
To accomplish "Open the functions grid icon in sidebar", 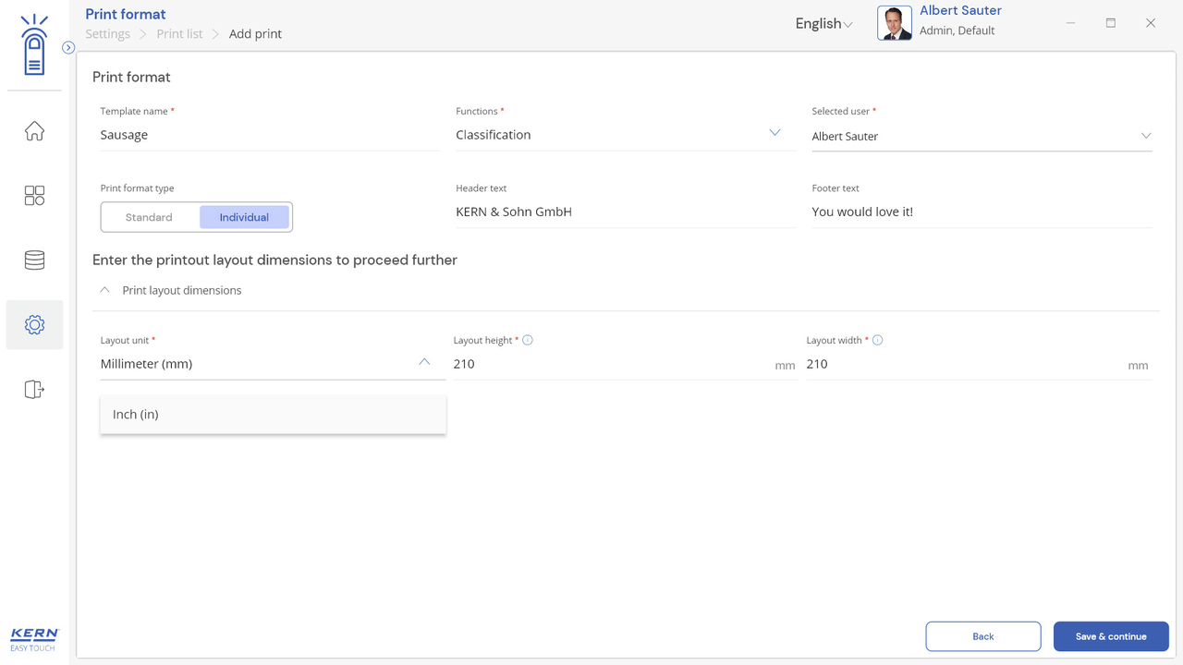I will click(34, 196).
